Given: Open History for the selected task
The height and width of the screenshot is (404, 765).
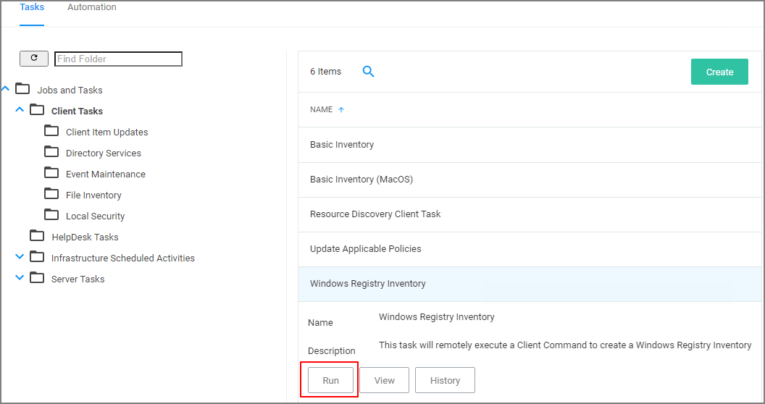Looking at the screenshot, I should (x=445, y=381).
